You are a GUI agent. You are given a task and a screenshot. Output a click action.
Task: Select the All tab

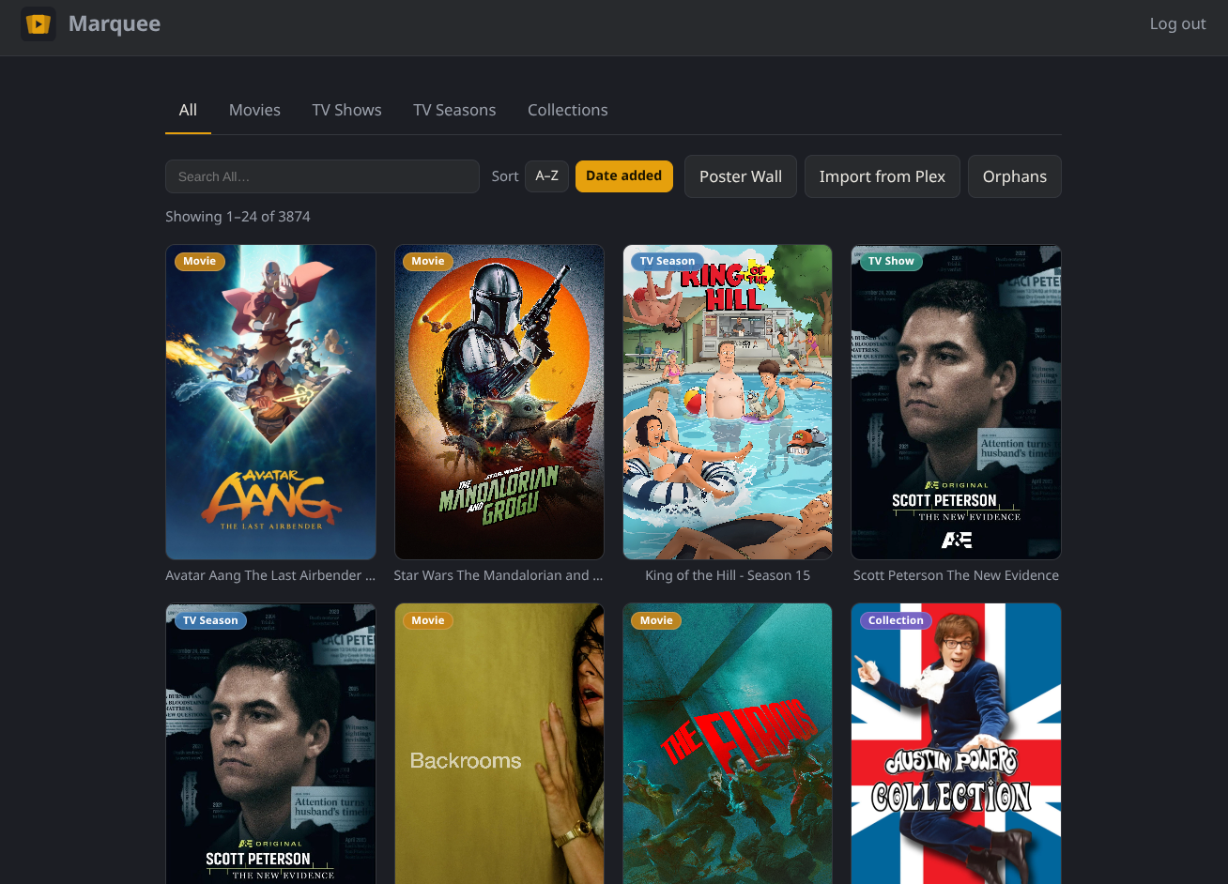(x=188, y=110)
